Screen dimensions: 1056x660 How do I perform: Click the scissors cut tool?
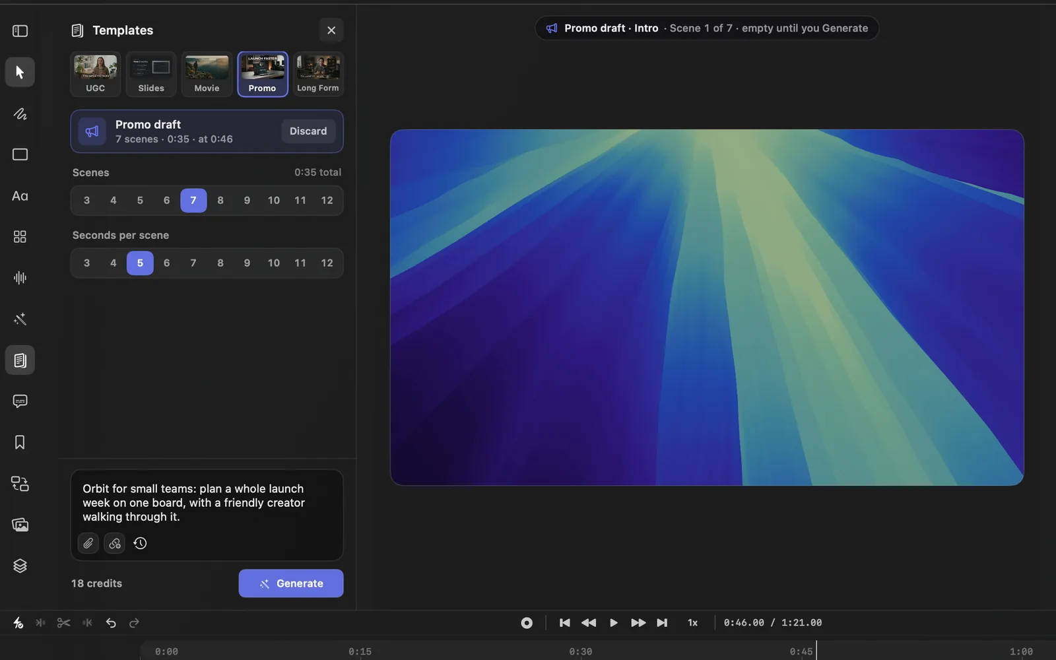click(63, 622)
